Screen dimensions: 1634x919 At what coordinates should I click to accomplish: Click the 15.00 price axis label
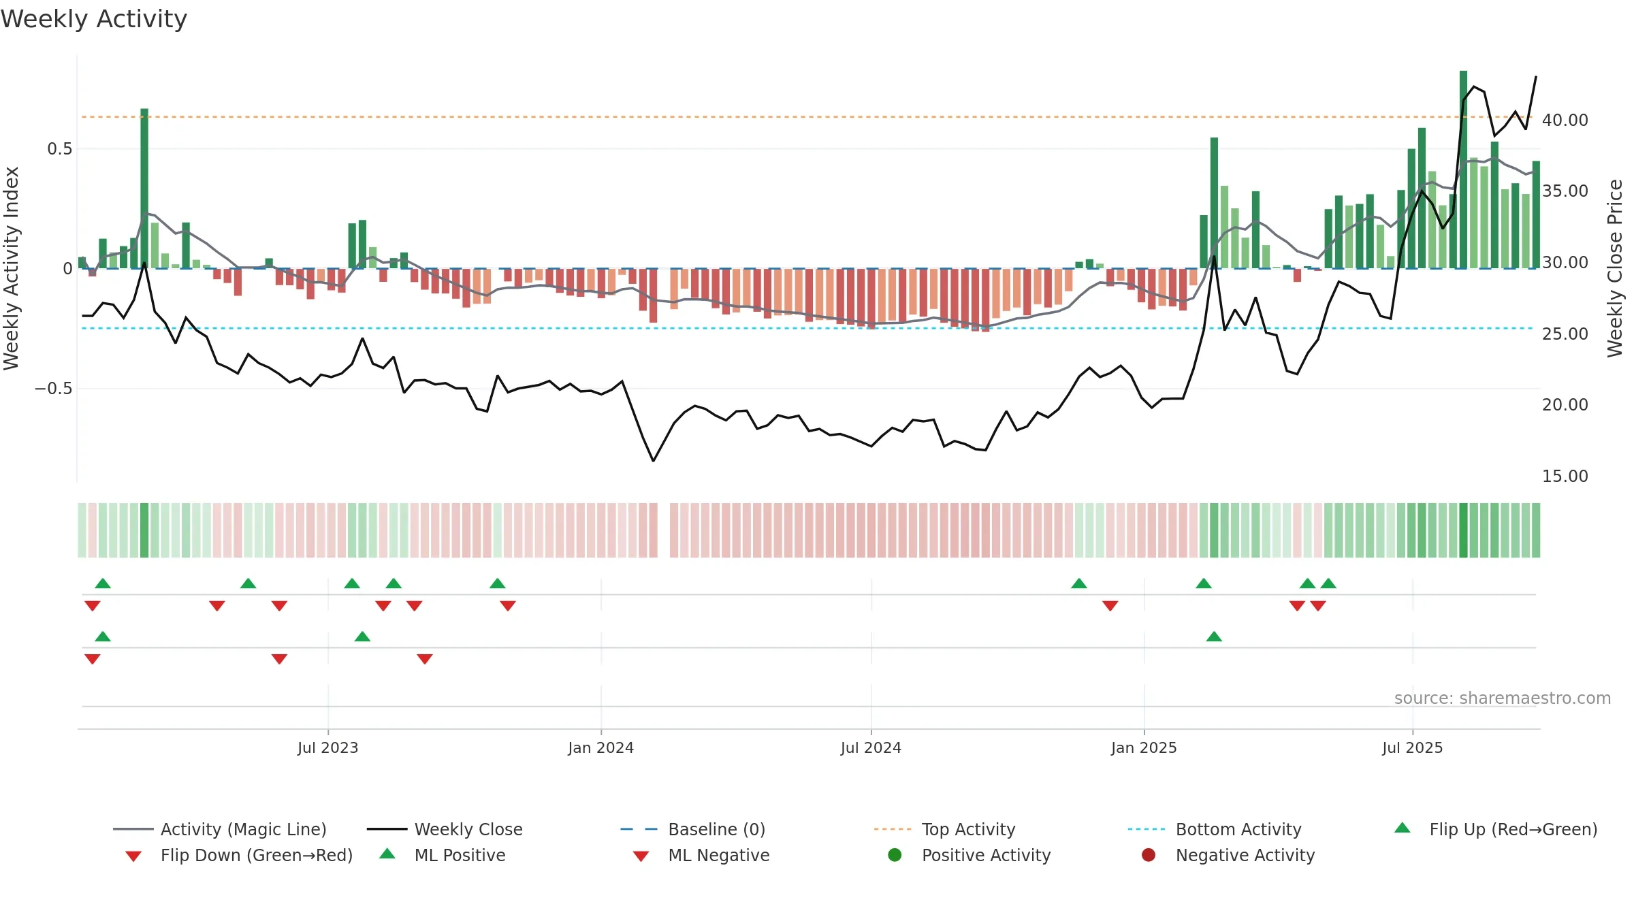click(x=1565, y=477)
